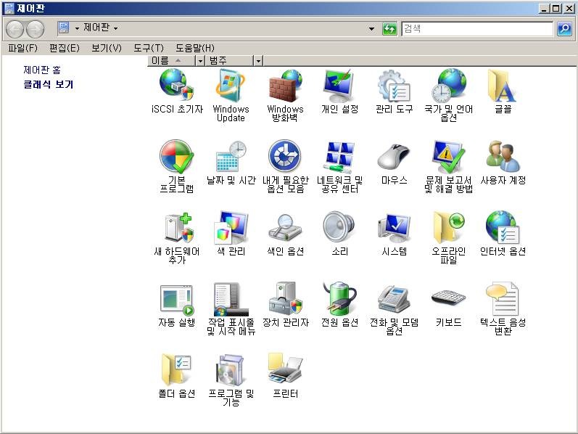Open the 글꼴 folder icon
Viewport: 578px width, 434px height.
click(x=503, y=86)
